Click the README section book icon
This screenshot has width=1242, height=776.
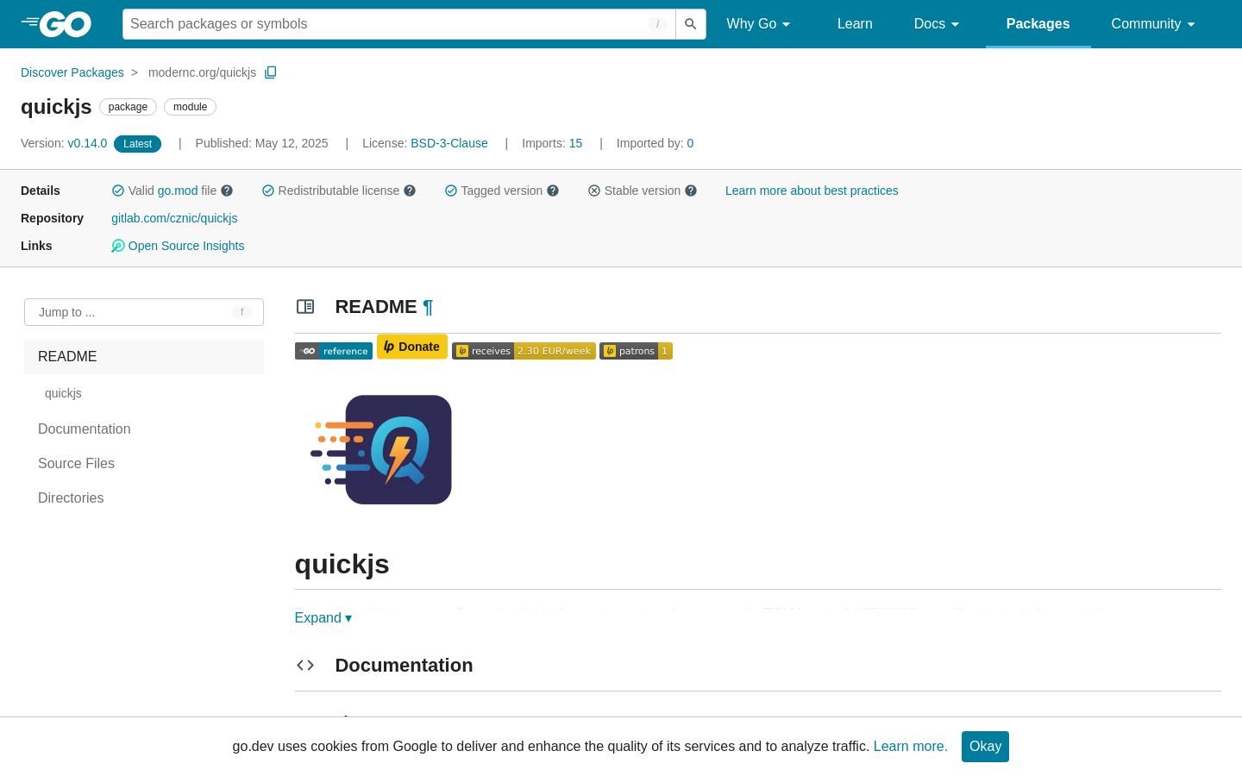[305, 306]
